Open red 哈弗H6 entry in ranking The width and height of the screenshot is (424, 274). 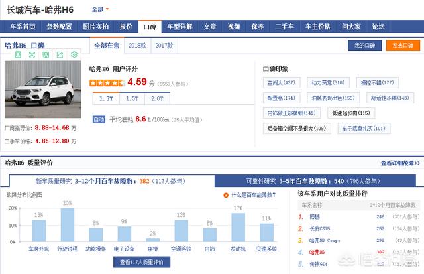(317, 252)
